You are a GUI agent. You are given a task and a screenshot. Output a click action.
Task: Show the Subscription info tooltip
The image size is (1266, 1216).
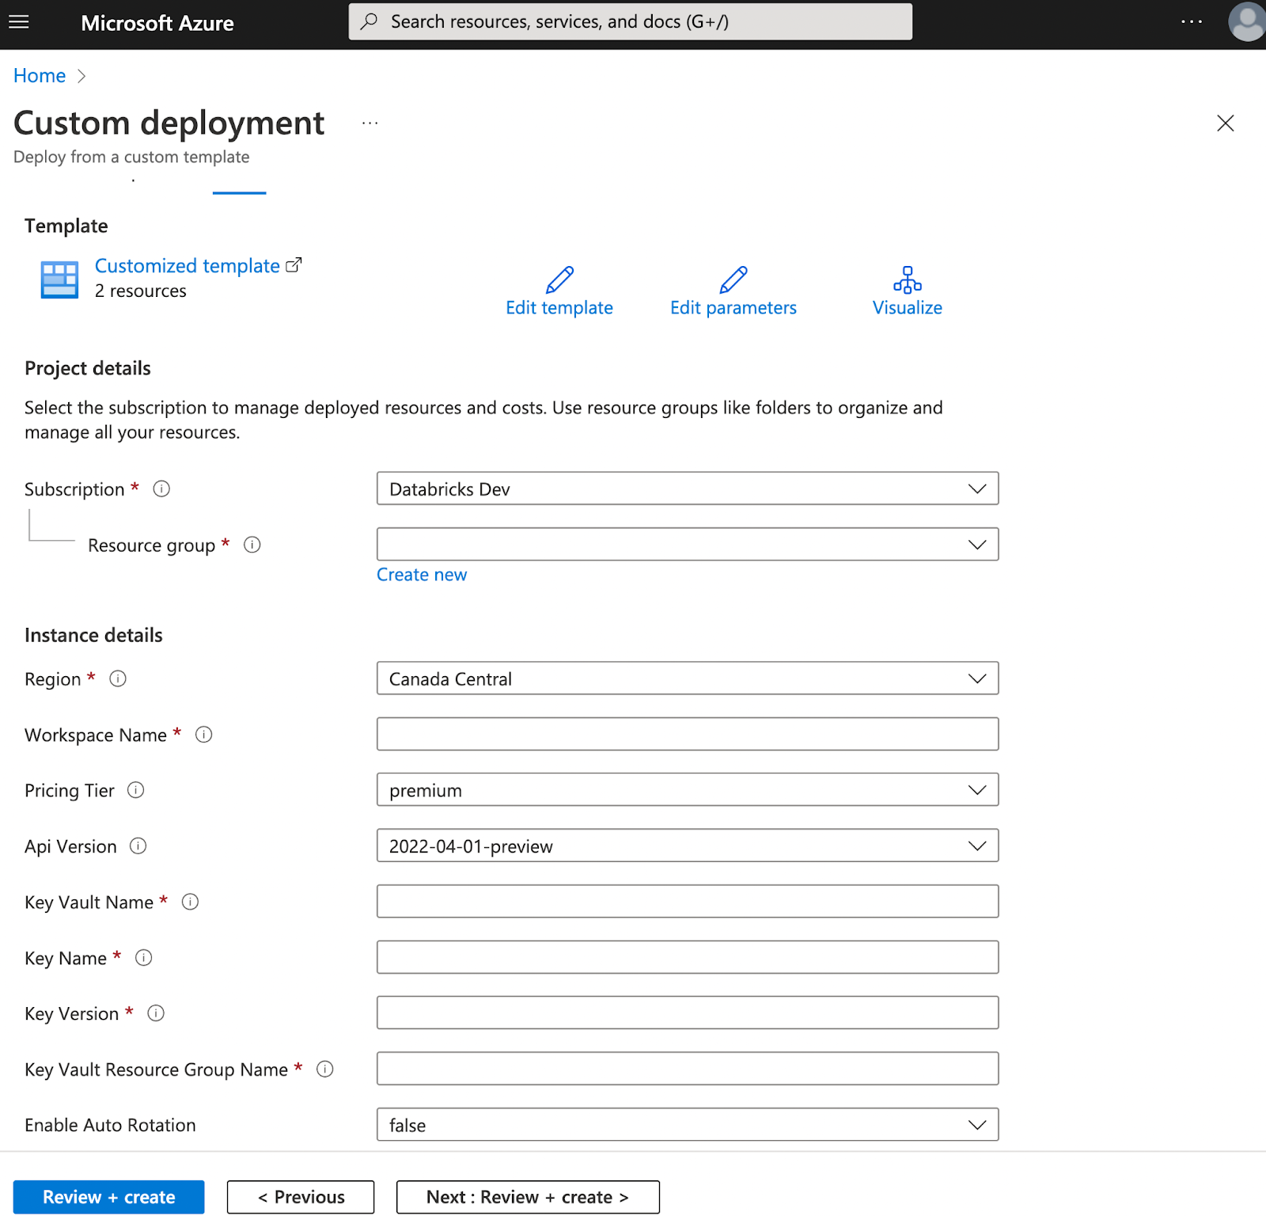161,488
